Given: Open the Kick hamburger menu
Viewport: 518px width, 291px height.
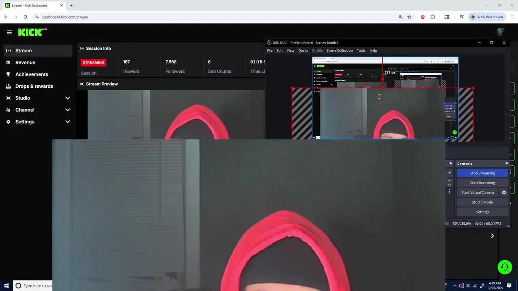Looking at the screenshot, I should [9, 32].
